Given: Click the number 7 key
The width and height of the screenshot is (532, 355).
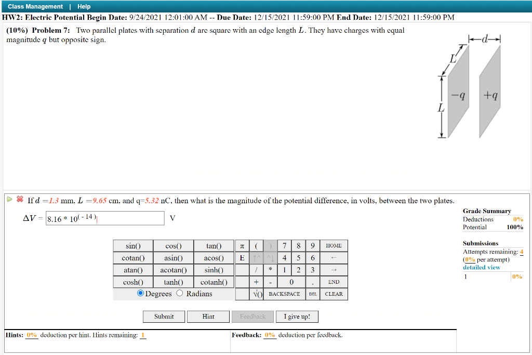Looking at the screenshot, I should pyautogui.click(x=284, y=246).
